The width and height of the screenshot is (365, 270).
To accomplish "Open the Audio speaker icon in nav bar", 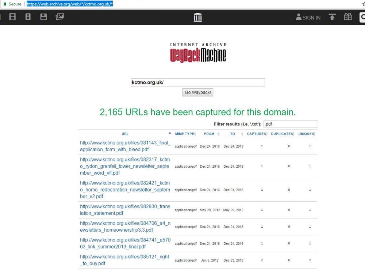I will click(x=28, y=17).
